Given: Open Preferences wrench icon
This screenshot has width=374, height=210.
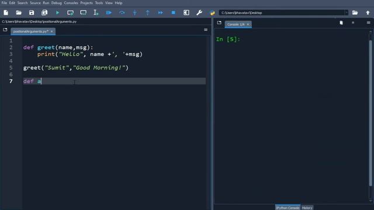Looking at the screenshot, I should [199, 13].
